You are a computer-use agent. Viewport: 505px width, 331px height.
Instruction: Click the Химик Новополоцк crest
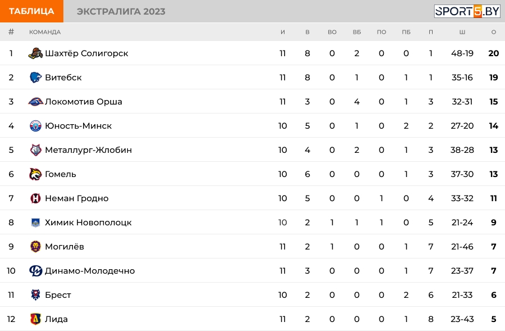pyautogui.click(x=35, y=223)
